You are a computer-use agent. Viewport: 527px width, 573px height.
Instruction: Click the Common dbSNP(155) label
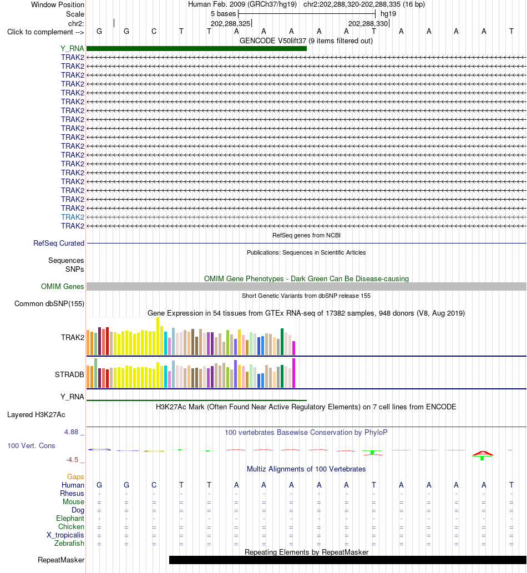pyautogui.click(x=49, y=303)
